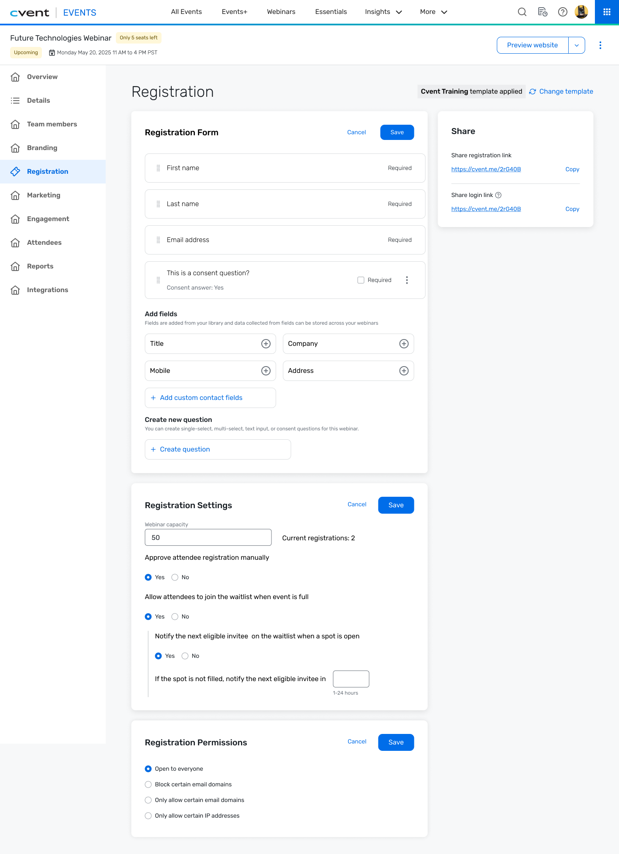Open the Preview website dropdown arrow
Viewport: 619px width, 854px height.
(577, 45)
